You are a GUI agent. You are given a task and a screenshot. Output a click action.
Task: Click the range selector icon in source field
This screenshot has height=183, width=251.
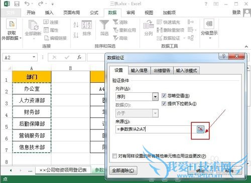(x=200, y=129)
